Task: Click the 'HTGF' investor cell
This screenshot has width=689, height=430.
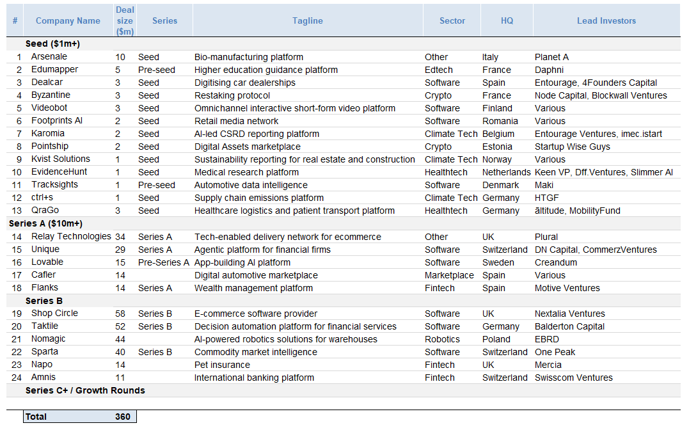Action: (546, 198)
